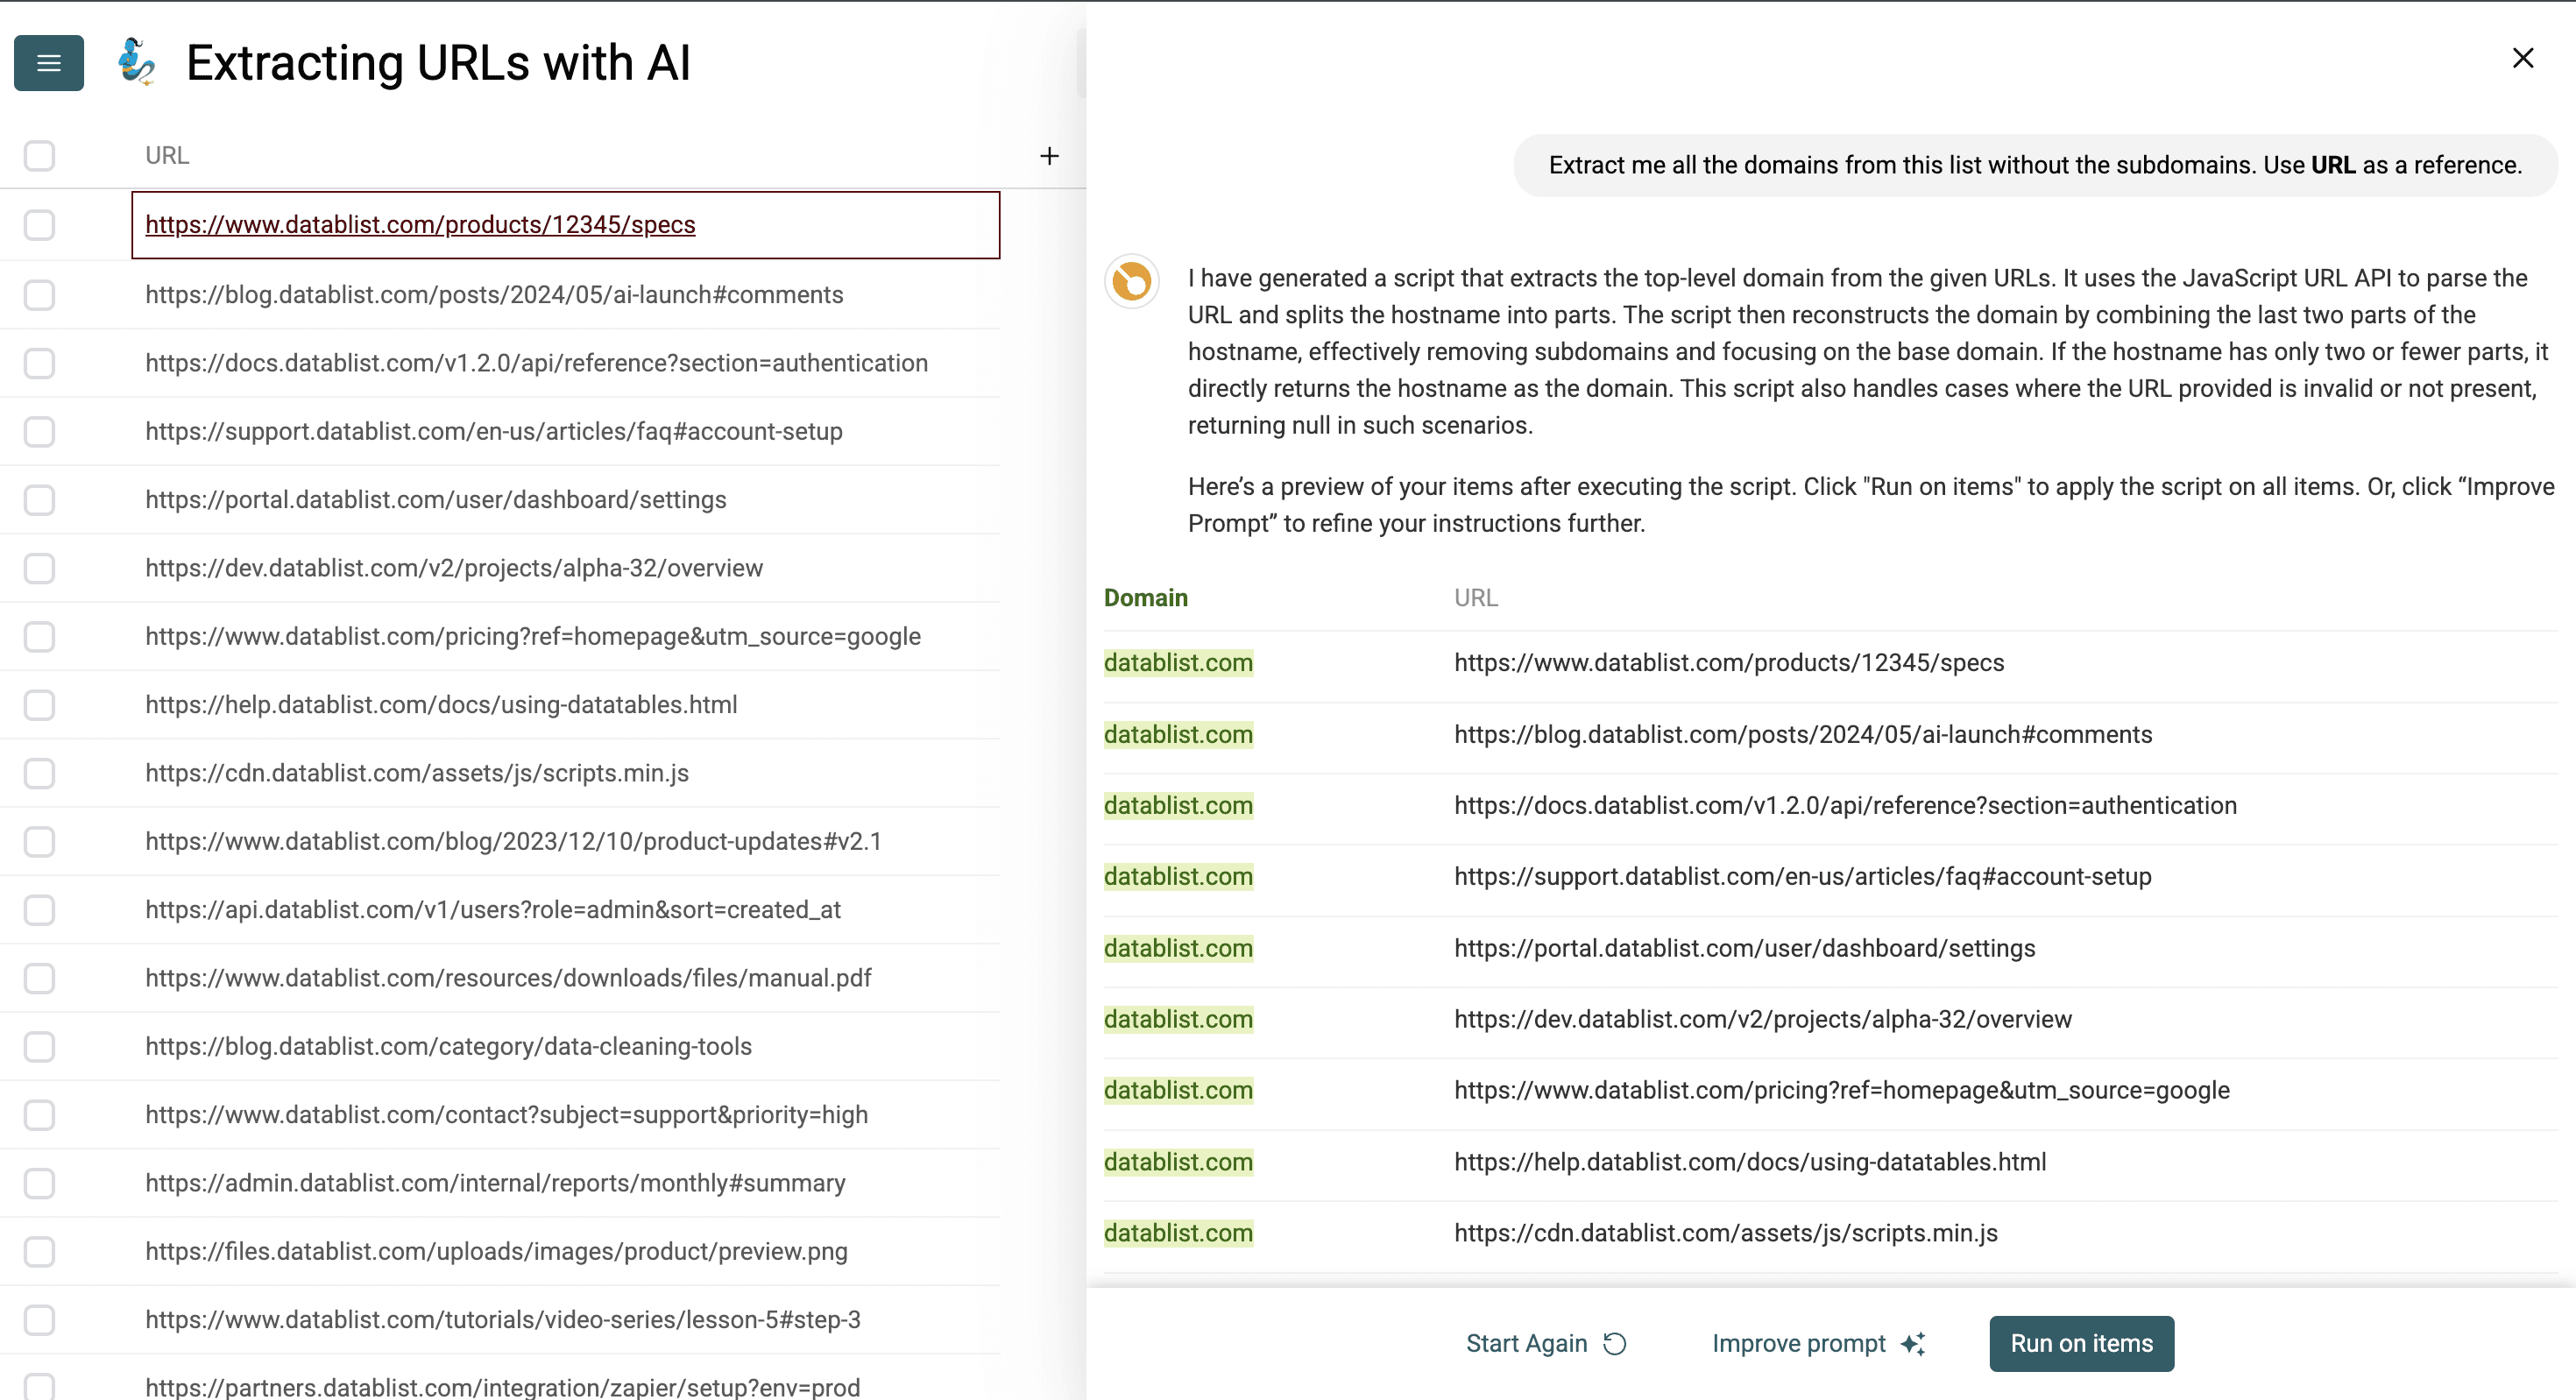Open the hamburger navigation menu
This screenshot has width=2576, height=1400.
[47, 63]
